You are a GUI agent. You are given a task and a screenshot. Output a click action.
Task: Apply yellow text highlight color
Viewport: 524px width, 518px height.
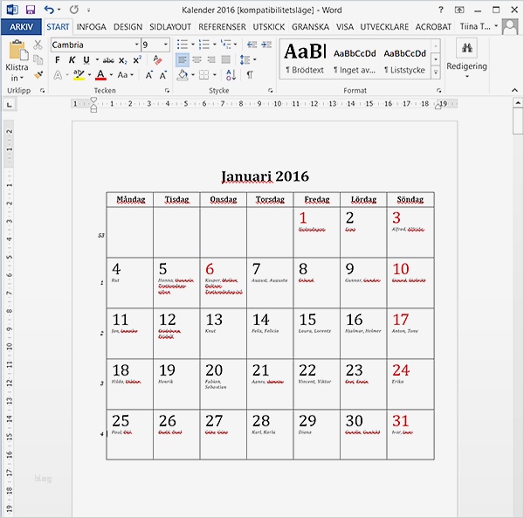click(x=79, y=75)
